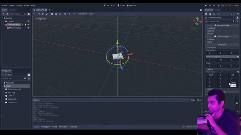The height and width of the screenshot is (135, 241).
Task: Go to previous edited object in Inspector
Action: pyautogui.click(x=231, y=14)
